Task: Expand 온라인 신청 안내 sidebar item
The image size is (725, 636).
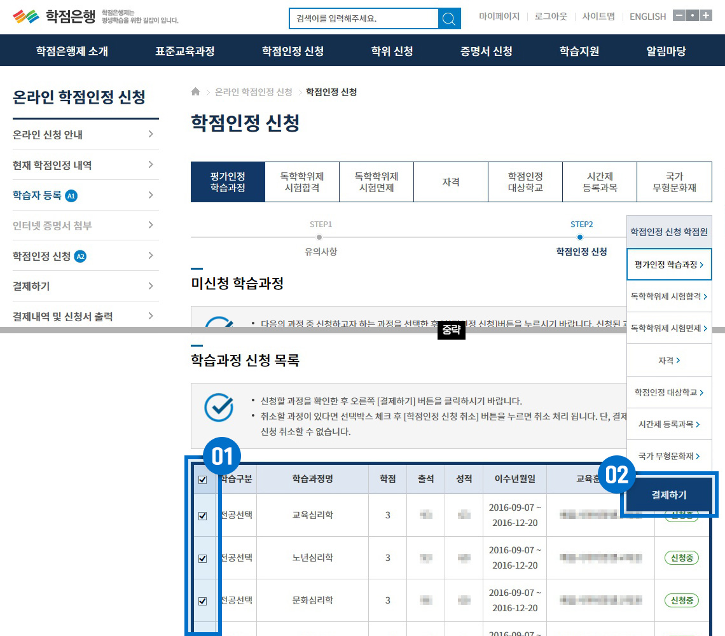Action: coord(150,134)
